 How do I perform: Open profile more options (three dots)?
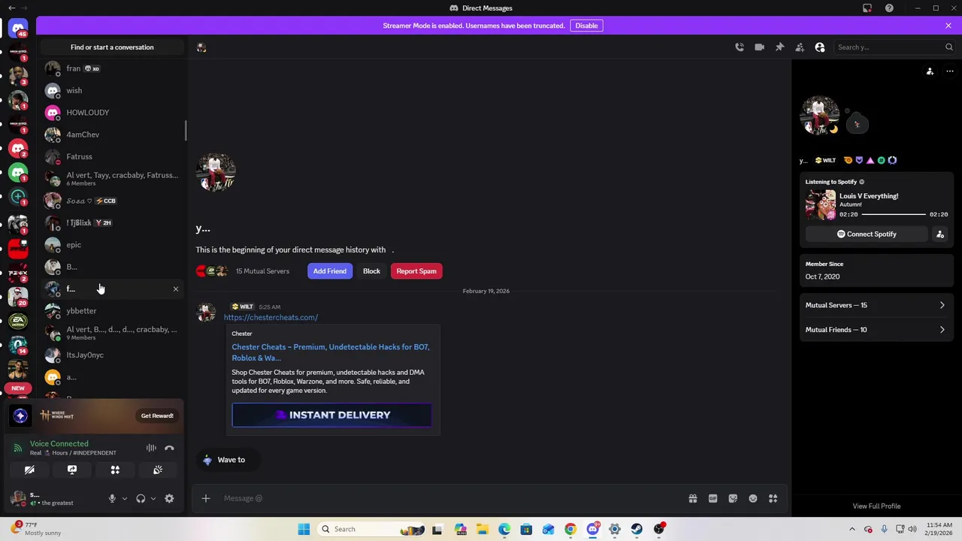click(950, 71)
